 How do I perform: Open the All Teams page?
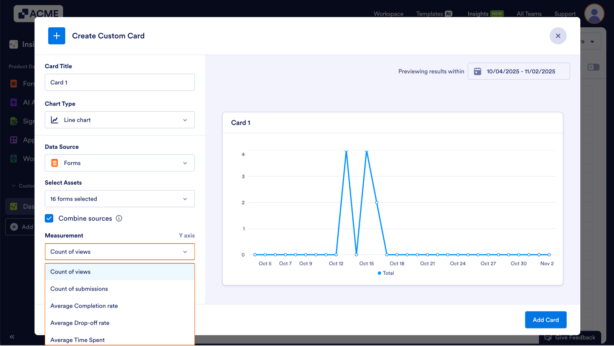pos(529,14)
